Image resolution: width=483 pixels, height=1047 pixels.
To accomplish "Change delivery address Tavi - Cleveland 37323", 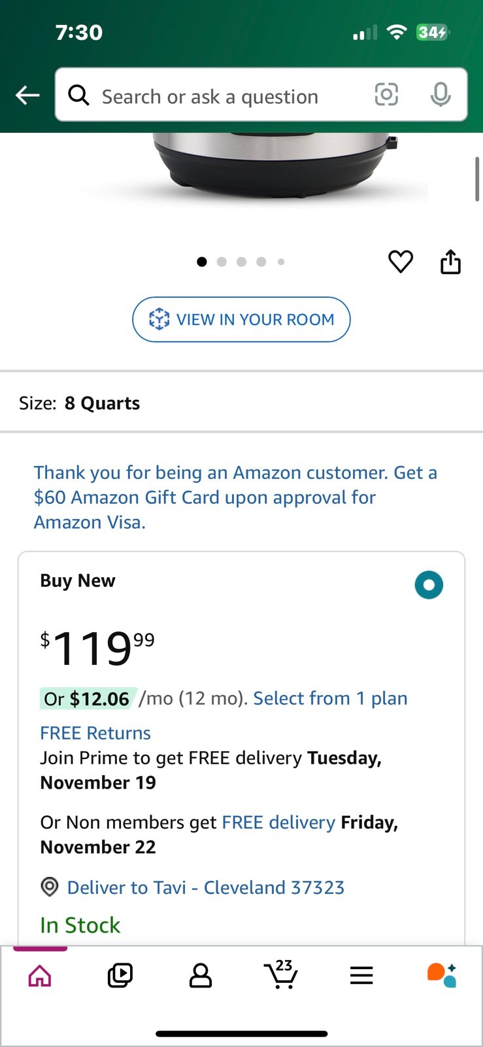I will (x=205, y=887).
